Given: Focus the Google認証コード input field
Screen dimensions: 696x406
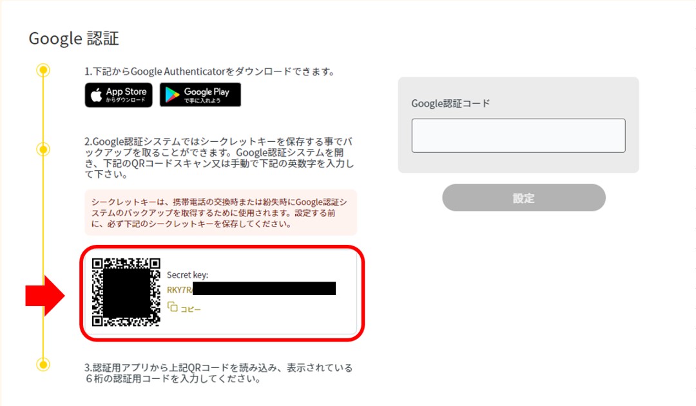Looking at the screenshot, I should [518, 135].
